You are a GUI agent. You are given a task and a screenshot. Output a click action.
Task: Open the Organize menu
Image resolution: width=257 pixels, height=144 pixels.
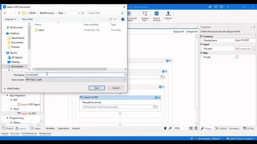pyautogui.click(x=10, y=19)
